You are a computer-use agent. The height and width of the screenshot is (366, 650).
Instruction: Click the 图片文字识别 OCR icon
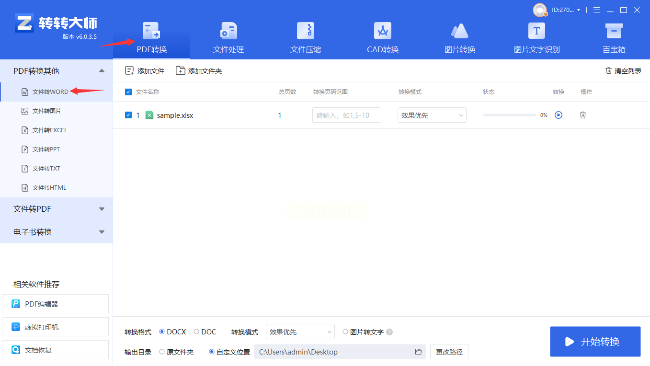point(536,31)
